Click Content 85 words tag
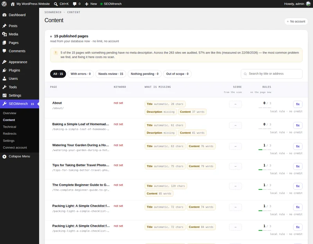The width and height of the screenshot is (313, 244). pos(159,194)
